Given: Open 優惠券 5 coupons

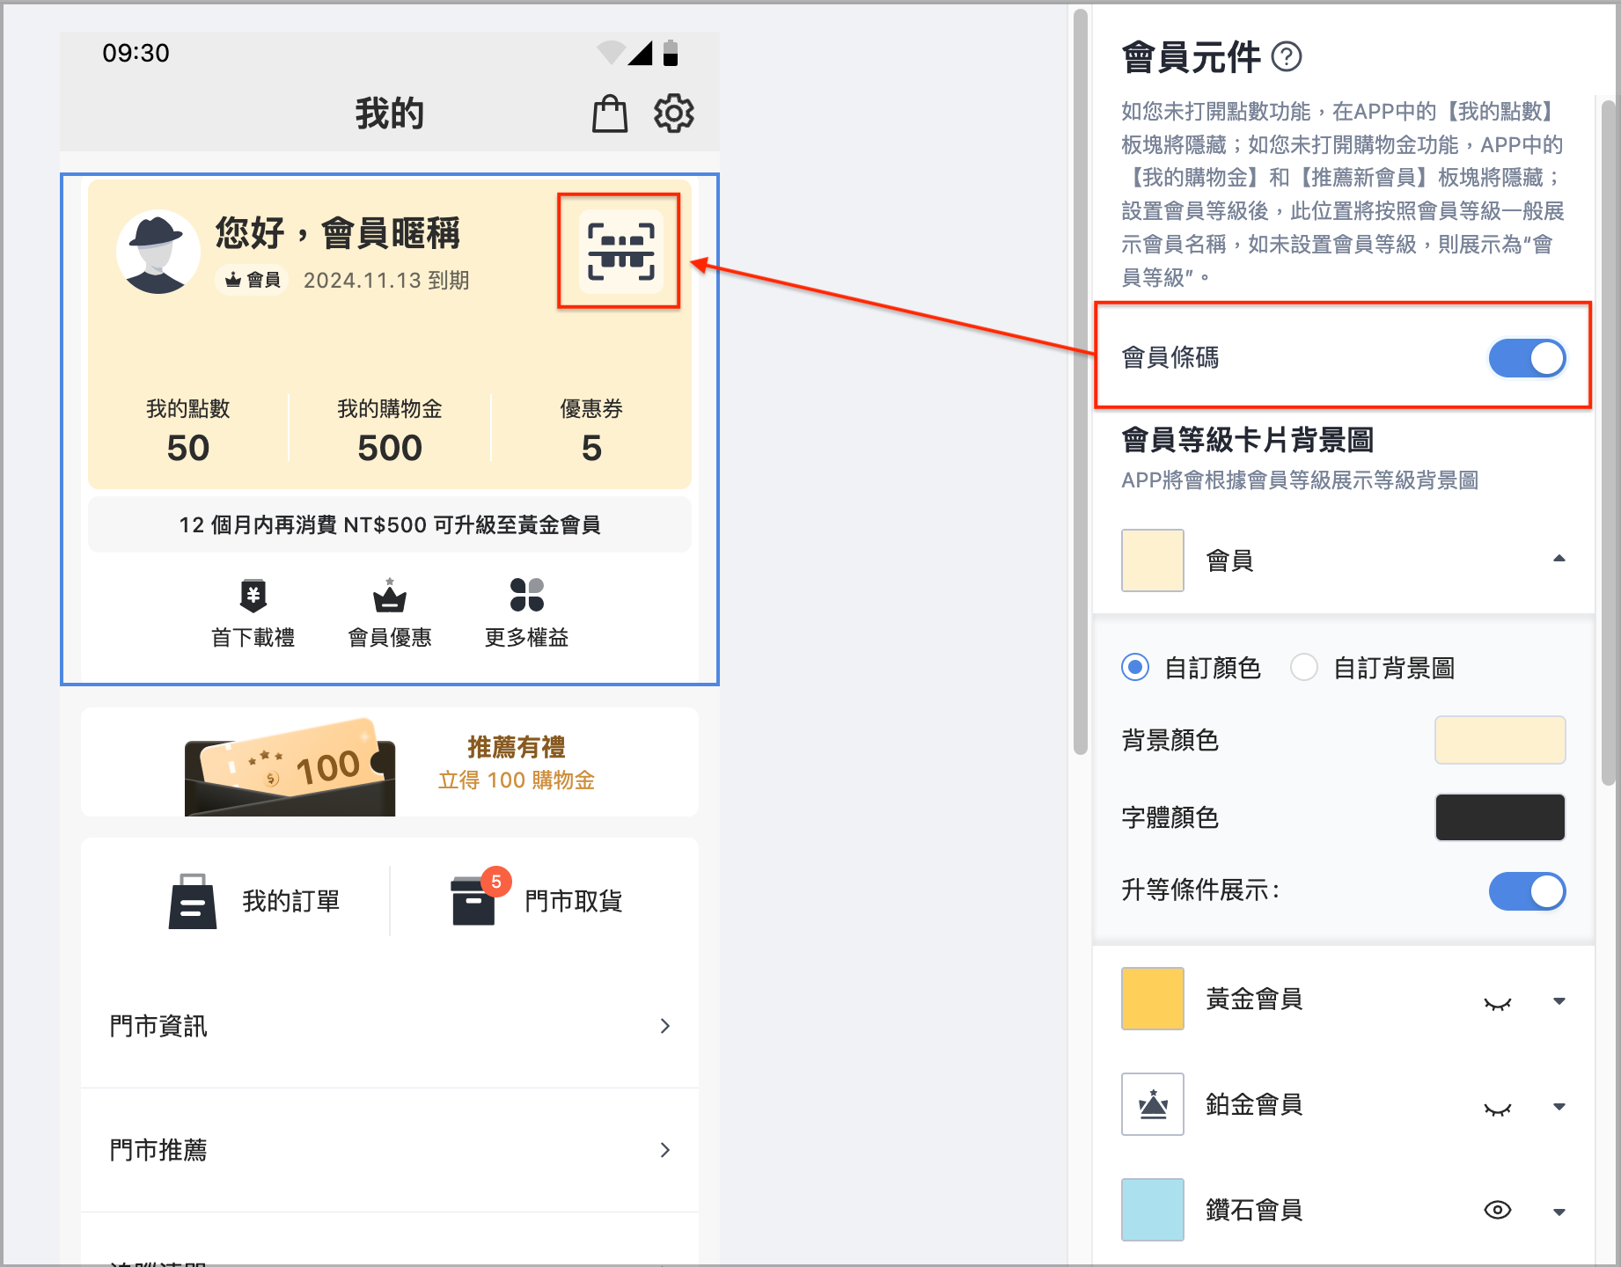Looking at the screenshot, I should [591, 429].
